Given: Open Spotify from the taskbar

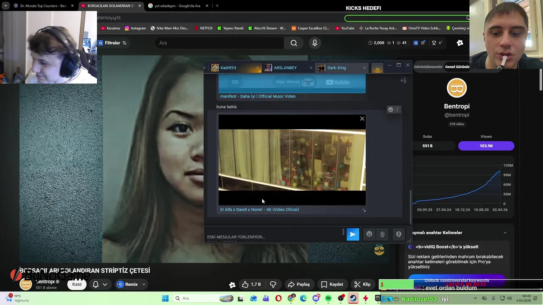Looking at the screenshot, I should (328, 299).
